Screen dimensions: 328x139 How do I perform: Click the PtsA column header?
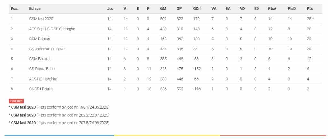tap(272, 9)
